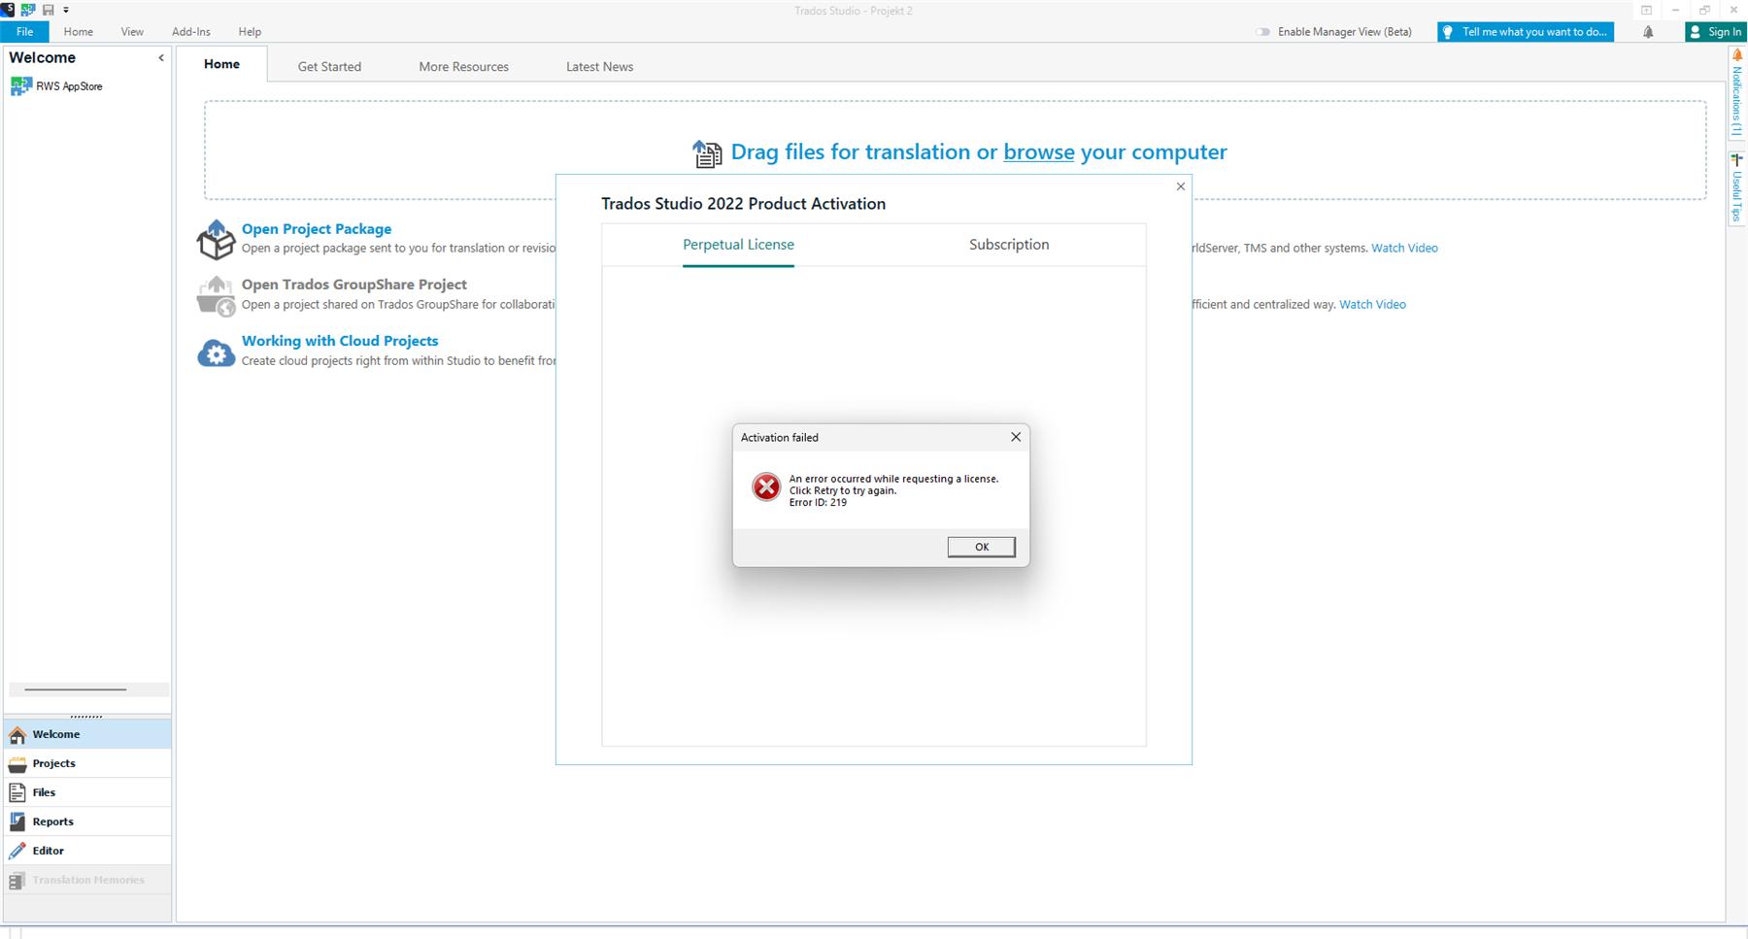The height and width of the screenshot is (939, 1748).
Task: Click Watch Video link after centralized way
Action: click(x=1372, y=305)
